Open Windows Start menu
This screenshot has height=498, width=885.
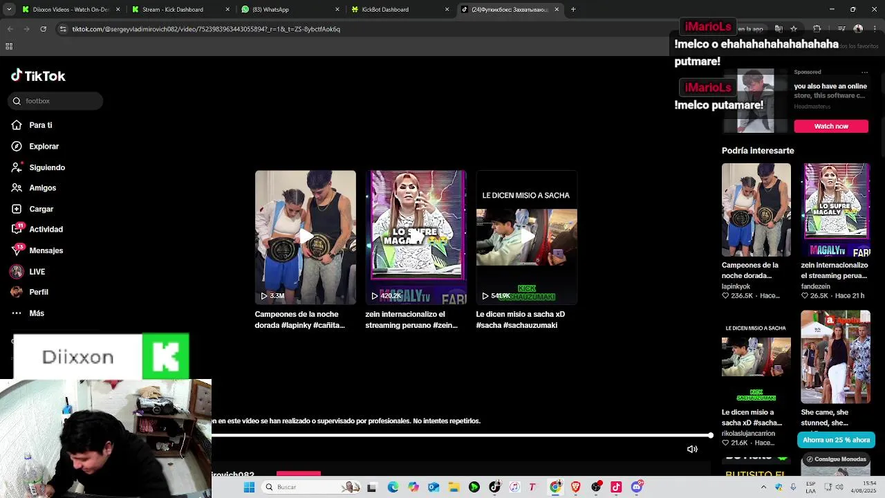[249, 487]
